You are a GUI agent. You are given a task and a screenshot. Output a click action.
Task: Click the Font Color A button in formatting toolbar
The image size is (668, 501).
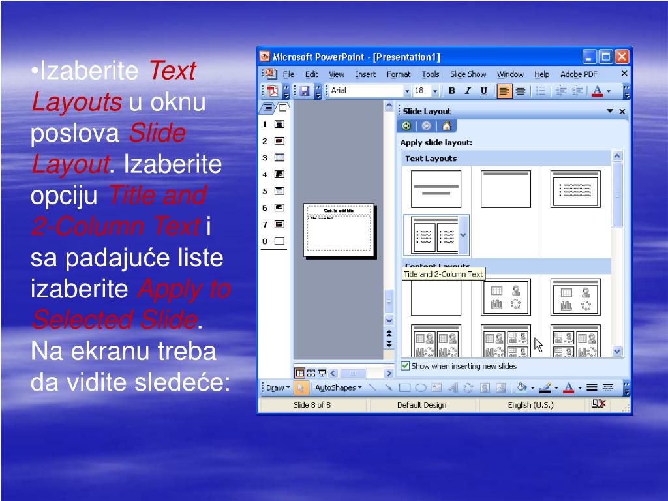coord(598,91)
